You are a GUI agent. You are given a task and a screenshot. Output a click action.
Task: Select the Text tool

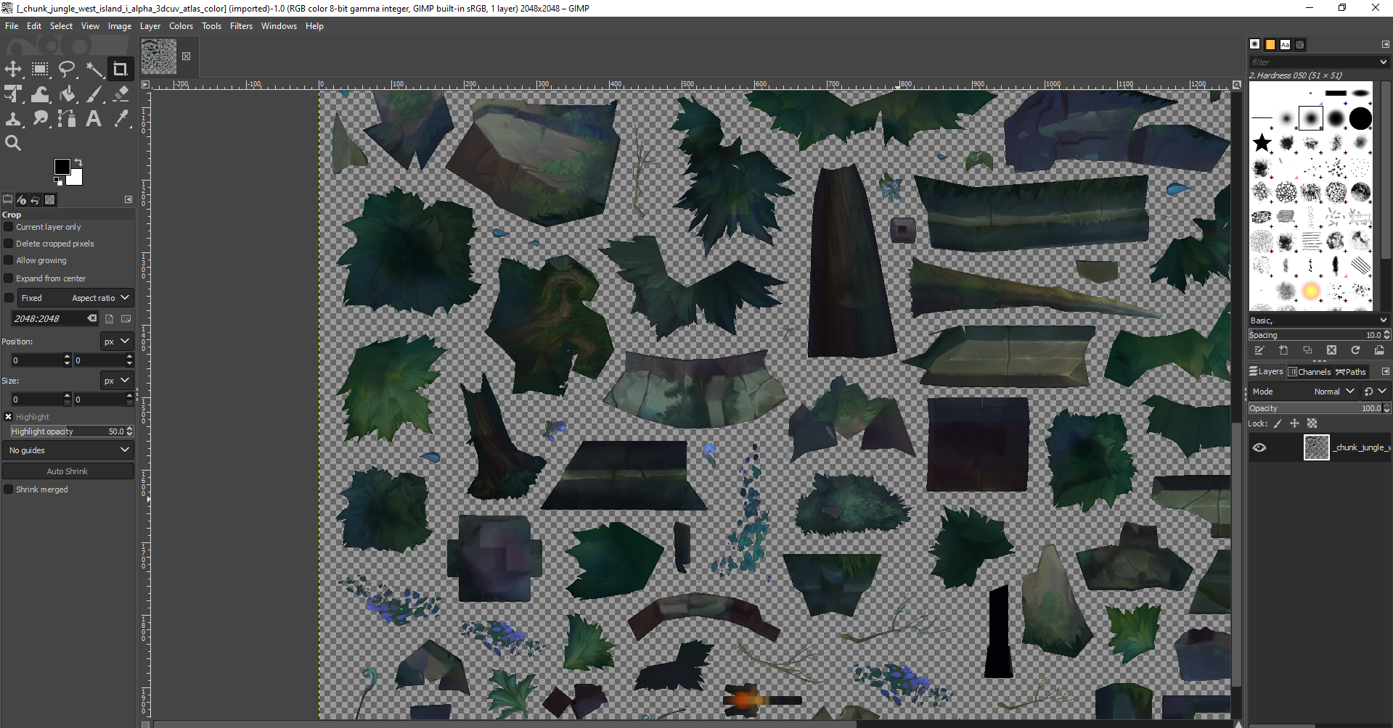[94, 119]
